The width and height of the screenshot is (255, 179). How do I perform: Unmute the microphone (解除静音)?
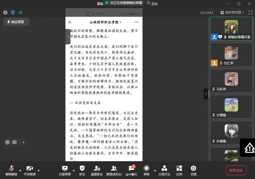pyautogui.click(x=11, y=170)
